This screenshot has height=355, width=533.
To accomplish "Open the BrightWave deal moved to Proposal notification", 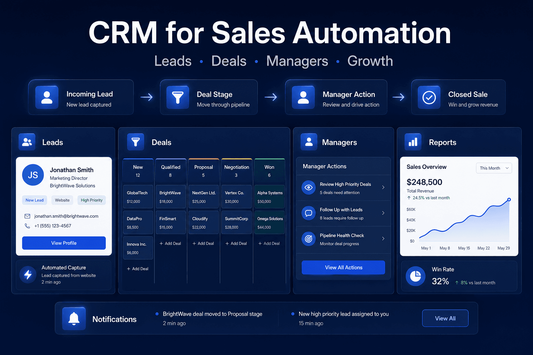I will [x=212, y=318].
